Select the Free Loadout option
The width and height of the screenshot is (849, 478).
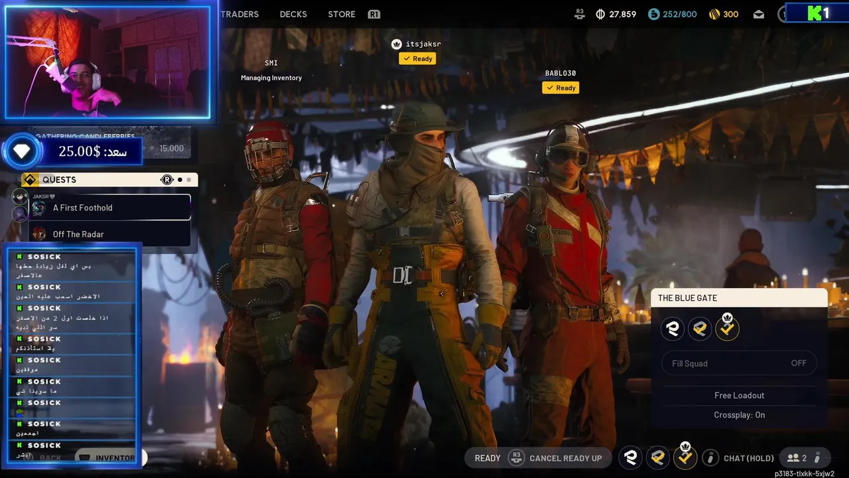pyautogui.click(x=740, y=395)
